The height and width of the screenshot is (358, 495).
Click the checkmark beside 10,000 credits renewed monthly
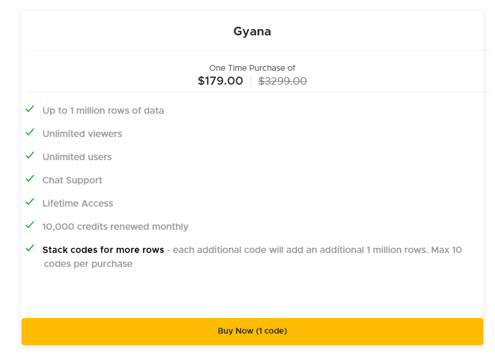29,226
